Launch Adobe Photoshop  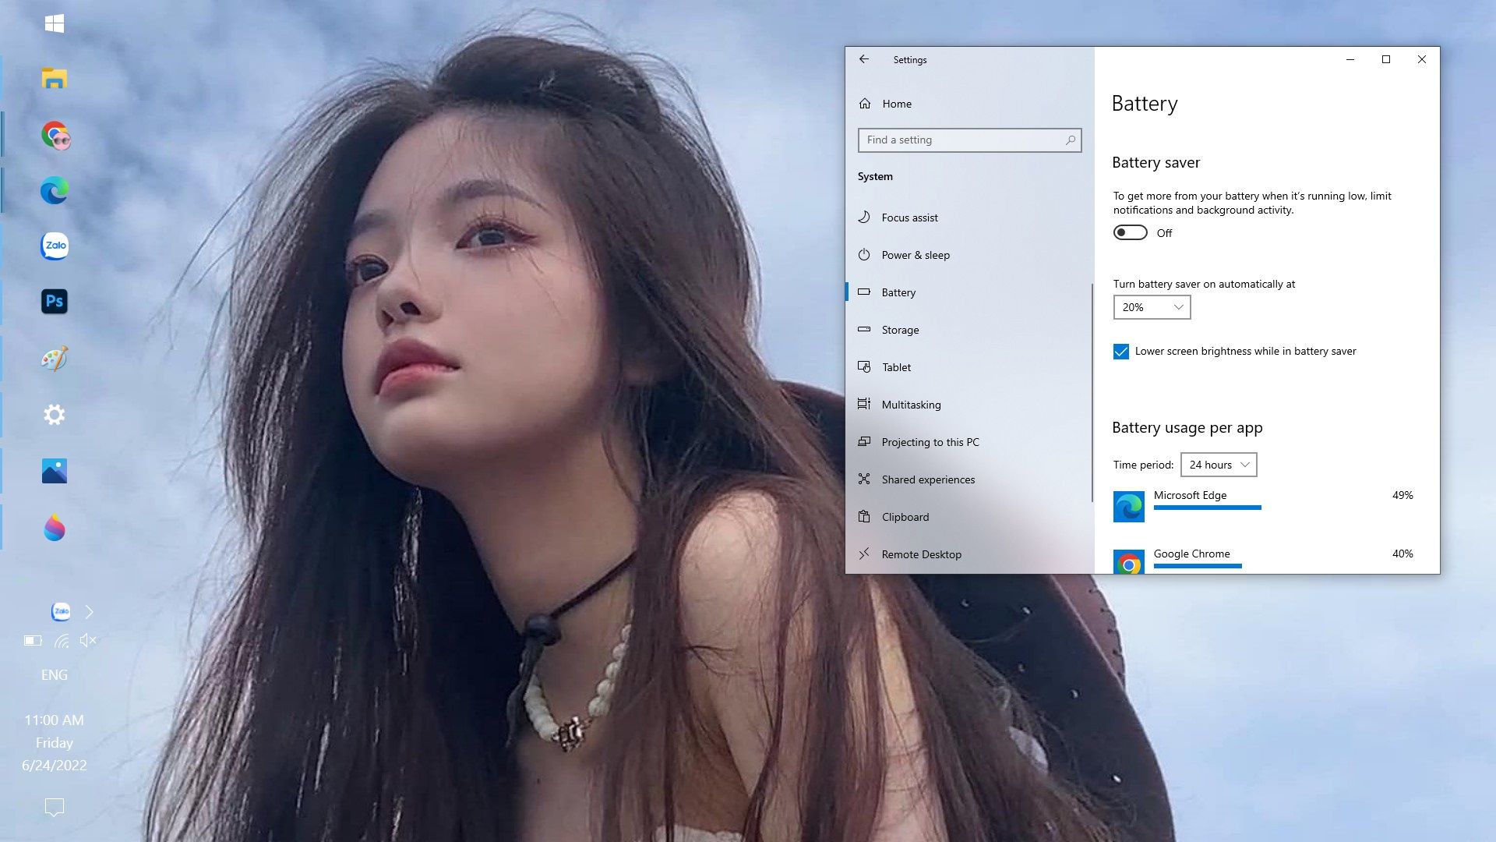pyautogui.click(x=55, y=301)
